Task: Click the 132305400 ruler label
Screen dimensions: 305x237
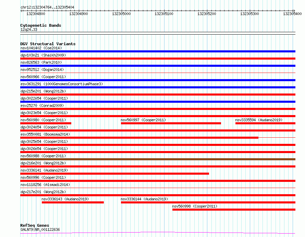Action: (292, 14)
